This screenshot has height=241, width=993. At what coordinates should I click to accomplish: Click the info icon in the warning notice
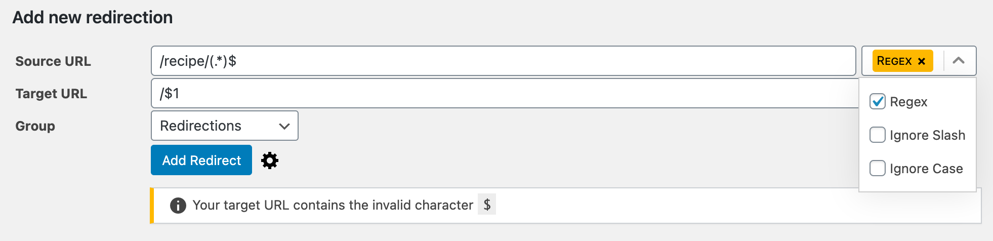(x=178, y=206)
